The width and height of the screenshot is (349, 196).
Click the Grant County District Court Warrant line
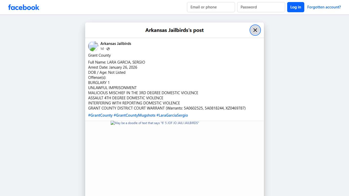(167, 108)
